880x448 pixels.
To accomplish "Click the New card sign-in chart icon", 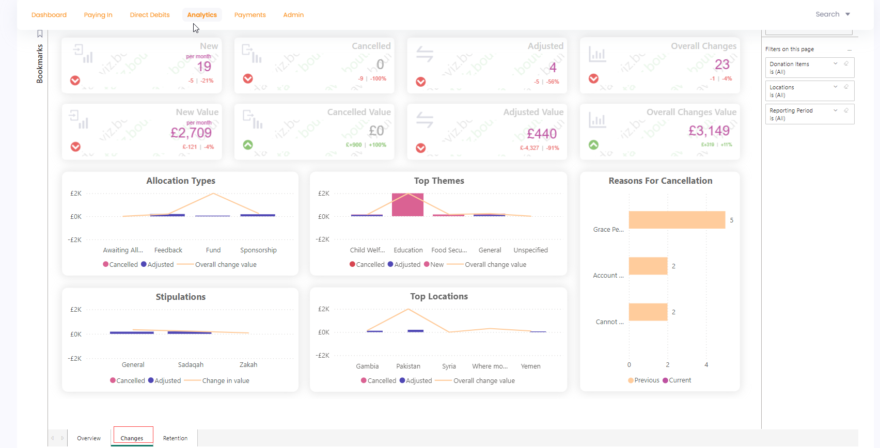I will [83, 54].
